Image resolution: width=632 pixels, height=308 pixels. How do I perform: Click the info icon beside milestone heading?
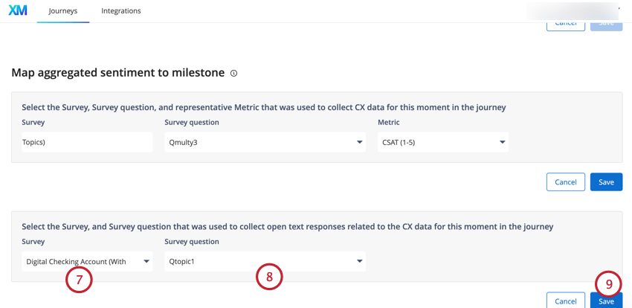pyautogui.click(x=233, y=73)
